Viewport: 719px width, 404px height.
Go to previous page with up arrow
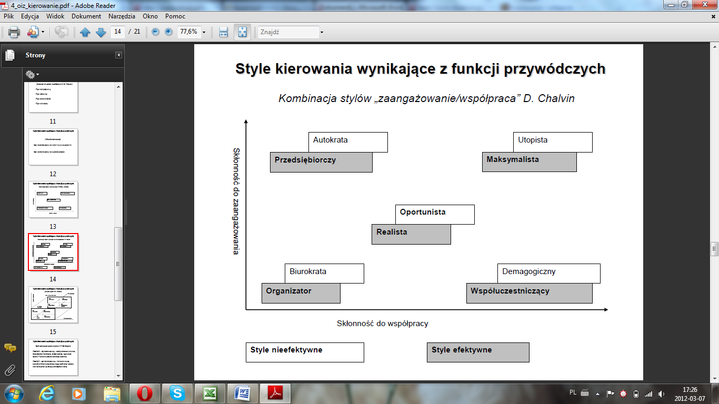pyautogui.click(x=85, y=32)
